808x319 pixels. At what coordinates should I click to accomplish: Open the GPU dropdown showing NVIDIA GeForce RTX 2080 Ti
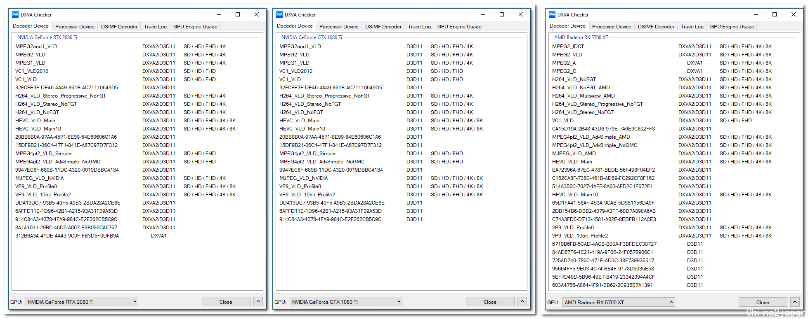point(82,302)
